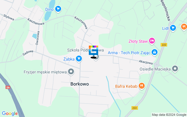Click the Akacjowa street label
The width and height of the screenshot is (187, 117).
pyautogui.click(x=146, y=62)
